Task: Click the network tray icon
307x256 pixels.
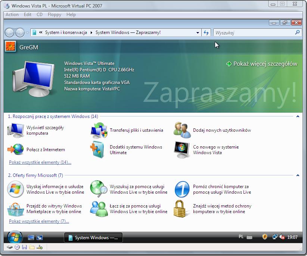Action: [275, 237]
